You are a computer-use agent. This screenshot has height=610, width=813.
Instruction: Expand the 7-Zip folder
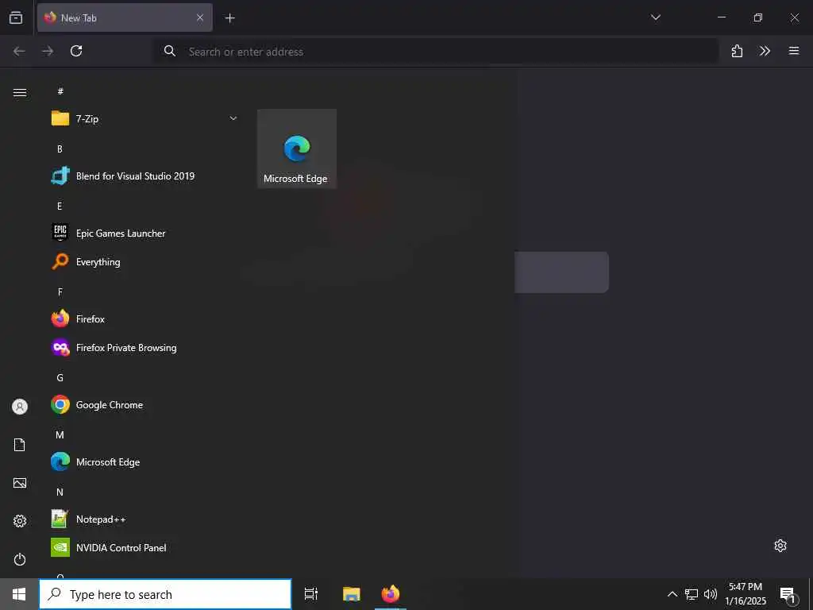point(145,118)
